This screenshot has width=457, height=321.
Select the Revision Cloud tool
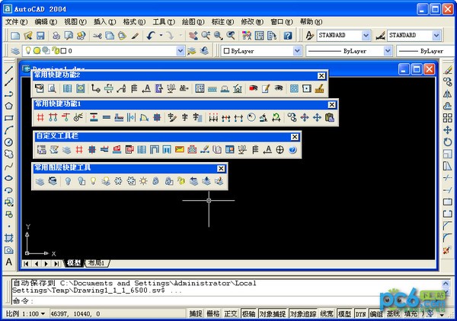[x=8, y=154]
